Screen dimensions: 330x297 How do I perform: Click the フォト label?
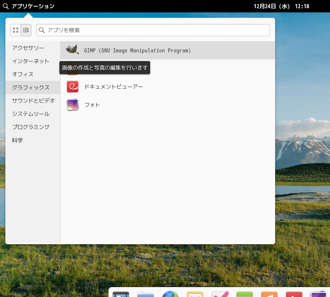click(x=92, y=105)
